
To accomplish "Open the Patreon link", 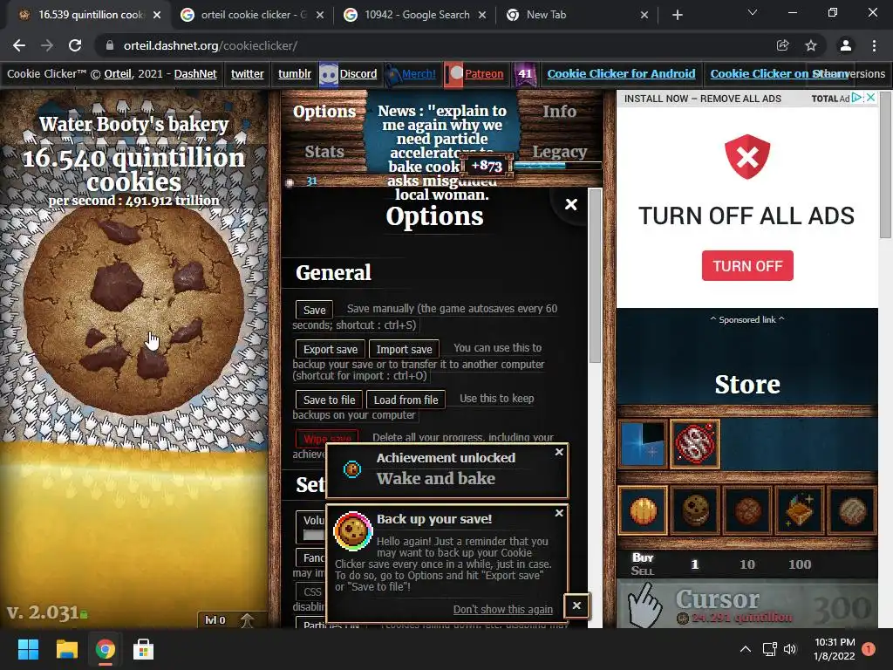I will click(x=484, y=73).
